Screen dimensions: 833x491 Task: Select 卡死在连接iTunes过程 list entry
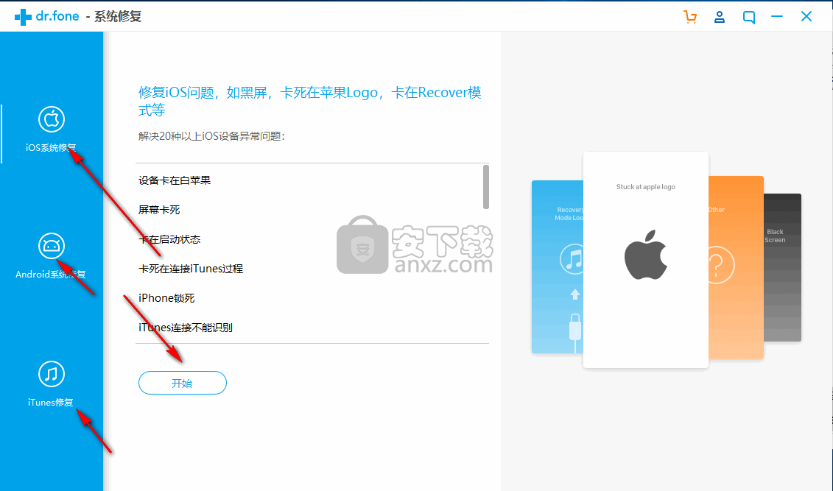pos(191,269)
